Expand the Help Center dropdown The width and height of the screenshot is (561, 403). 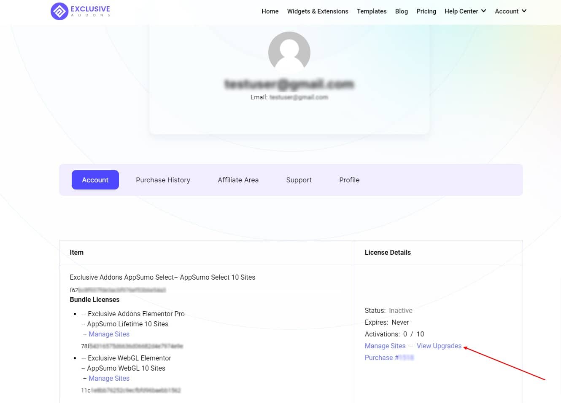click(x=465, y=11)
